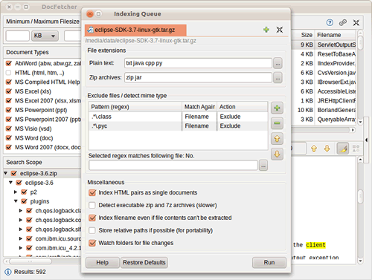Expand the p2 folder node

pyautogui.click(x=16, y=192)
